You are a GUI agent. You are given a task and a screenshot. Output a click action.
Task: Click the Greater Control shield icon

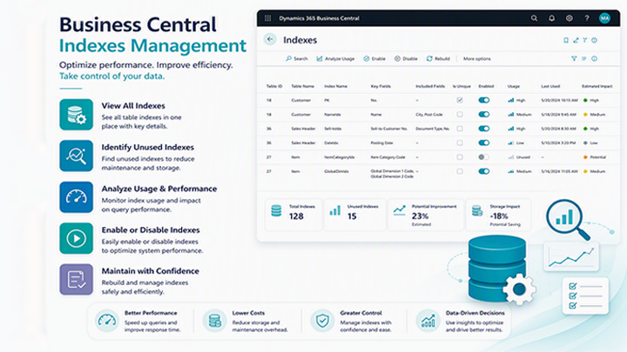point(322,321)
